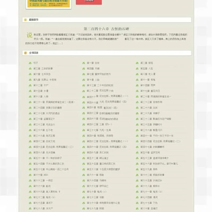
Task: Open chapter 第五十七章
Action: tap(51, 169)
